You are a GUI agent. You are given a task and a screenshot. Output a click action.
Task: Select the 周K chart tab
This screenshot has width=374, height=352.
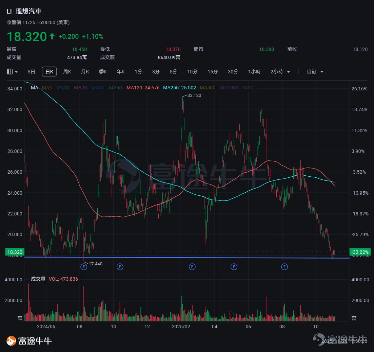(x=67, y=71)
